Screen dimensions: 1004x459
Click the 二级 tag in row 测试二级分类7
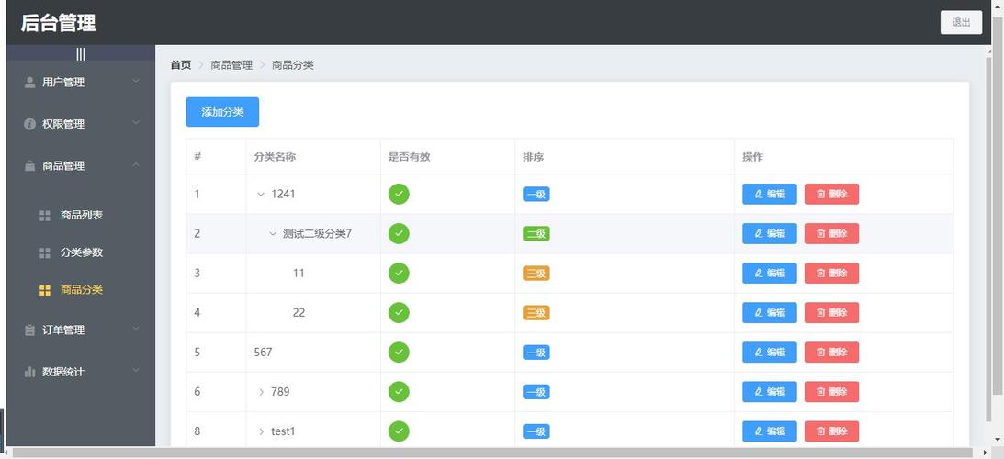click(536, 234)
